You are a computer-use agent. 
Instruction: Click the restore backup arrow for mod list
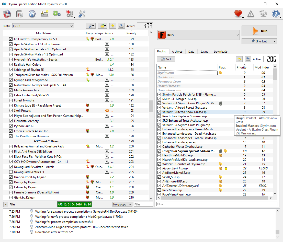(x=113, y=26)
